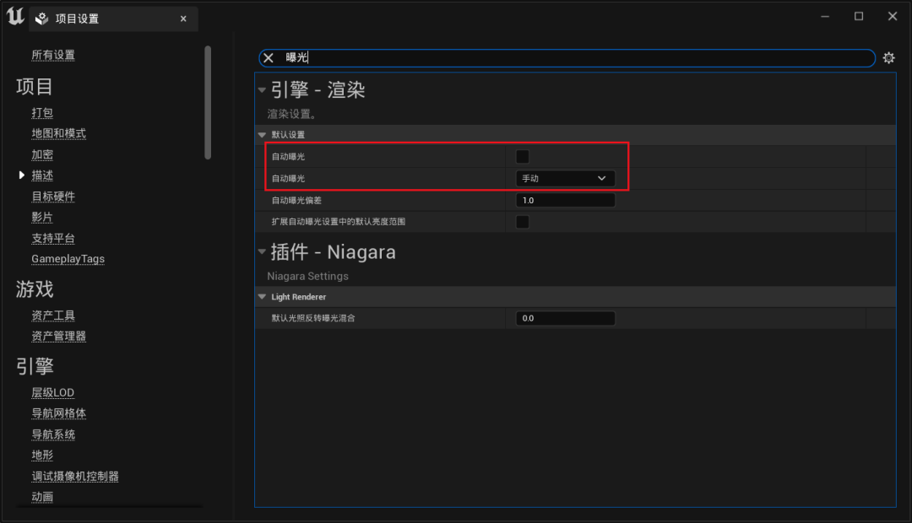Edit the 默认光照反转曝光混合 value field
The height and width of the screenshot is (523, 912).
point(564,318)
